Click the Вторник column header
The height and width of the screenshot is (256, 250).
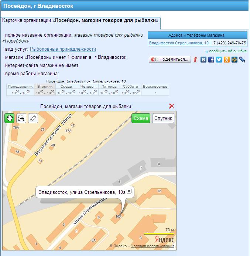(45, 86)
